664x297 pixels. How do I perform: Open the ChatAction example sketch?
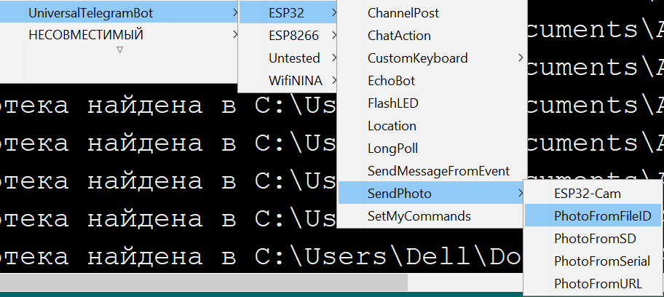(x=399, y=35)
